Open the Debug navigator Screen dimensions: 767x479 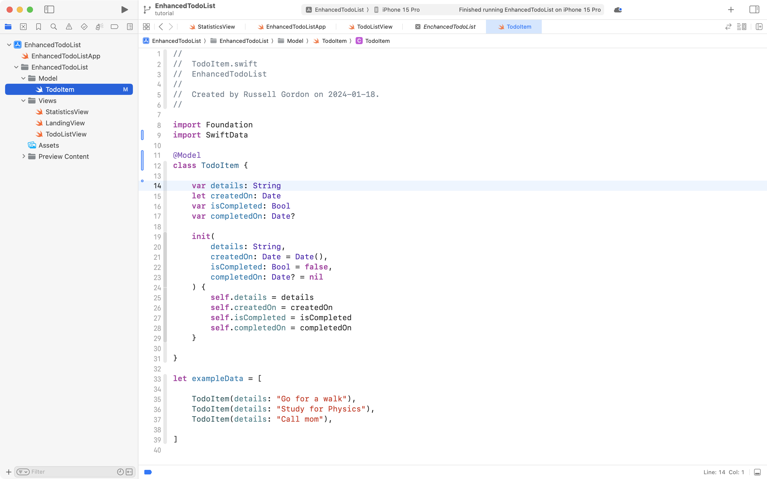click(x=99, y=27)
